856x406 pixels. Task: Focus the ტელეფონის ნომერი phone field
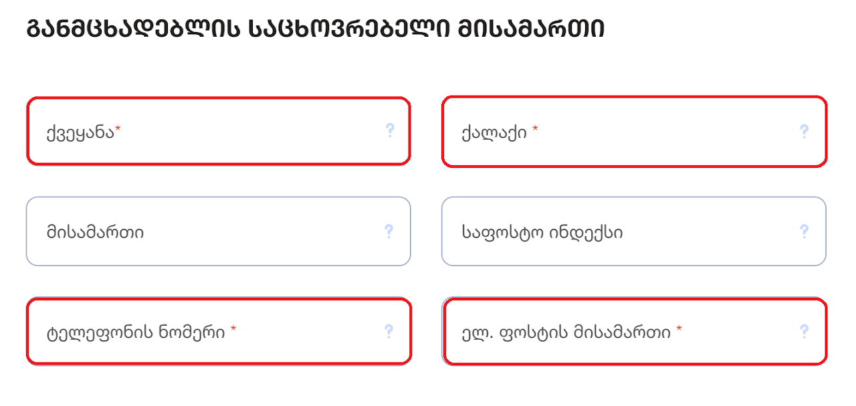click(x=219, y=332)
